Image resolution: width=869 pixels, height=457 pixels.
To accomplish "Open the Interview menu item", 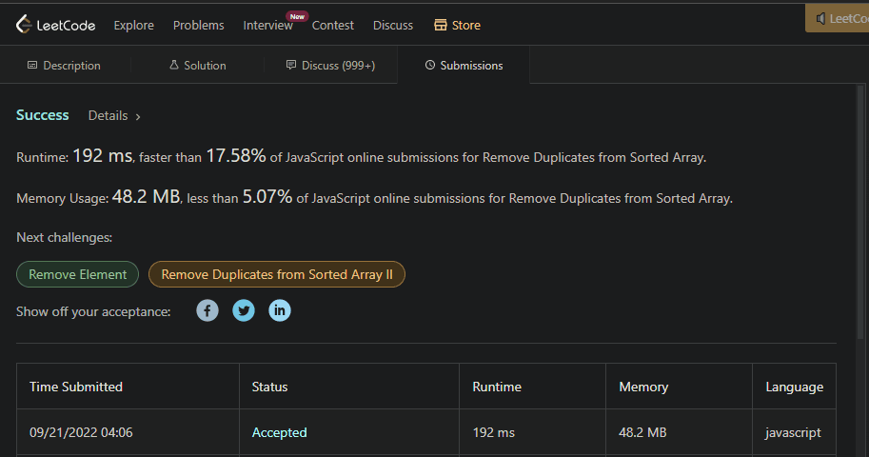I will [x=267, y=26].
